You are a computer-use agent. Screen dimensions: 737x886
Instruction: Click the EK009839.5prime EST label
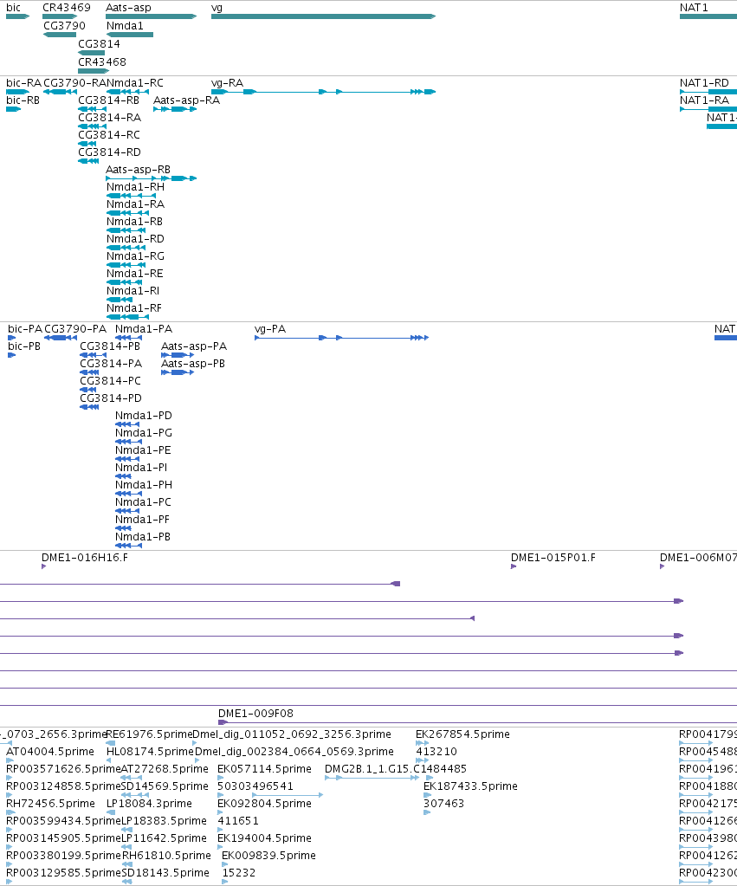tap(268, 856)
